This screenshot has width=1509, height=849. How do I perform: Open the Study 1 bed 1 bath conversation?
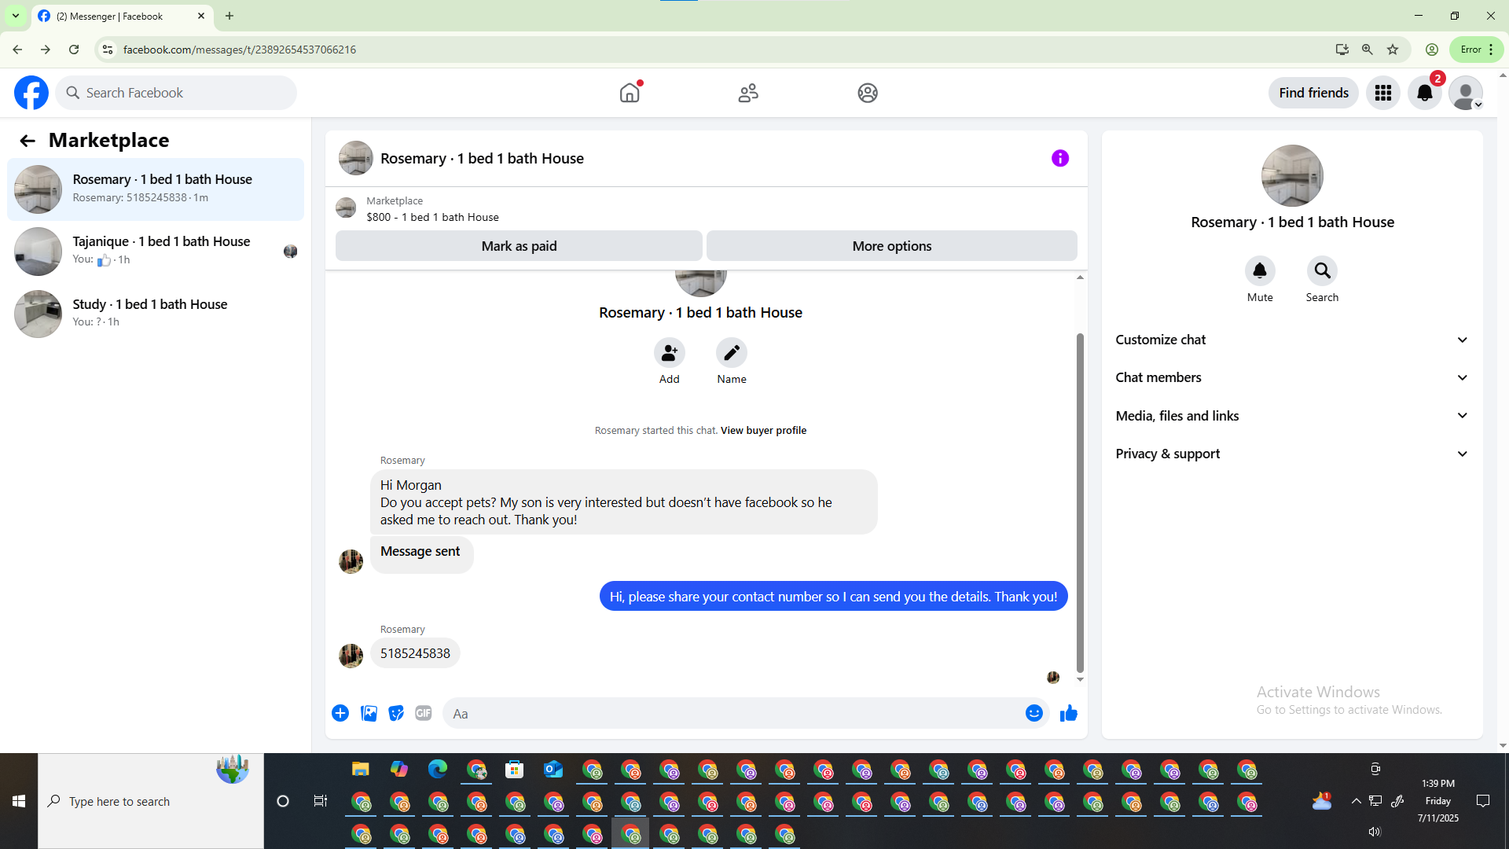156,314
